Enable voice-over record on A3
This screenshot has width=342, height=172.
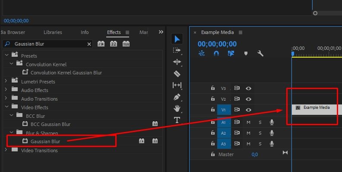coord(272,144)
